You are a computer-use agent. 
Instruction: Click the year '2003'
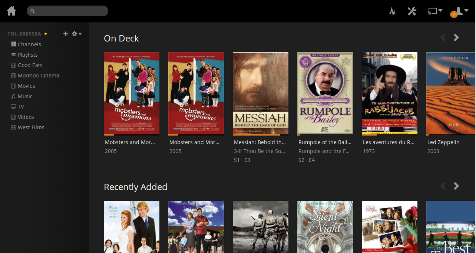[x=433, y=151]
